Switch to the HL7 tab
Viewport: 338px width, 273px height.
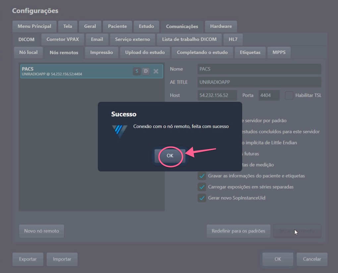pyautogui.click(x=233, y=39)
